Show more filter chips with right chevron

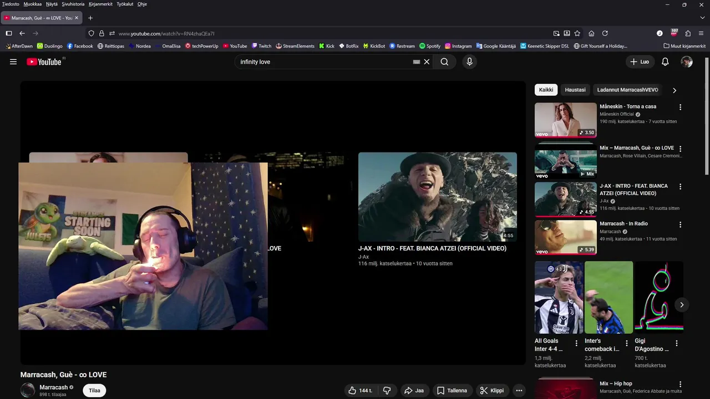[674, 90]
